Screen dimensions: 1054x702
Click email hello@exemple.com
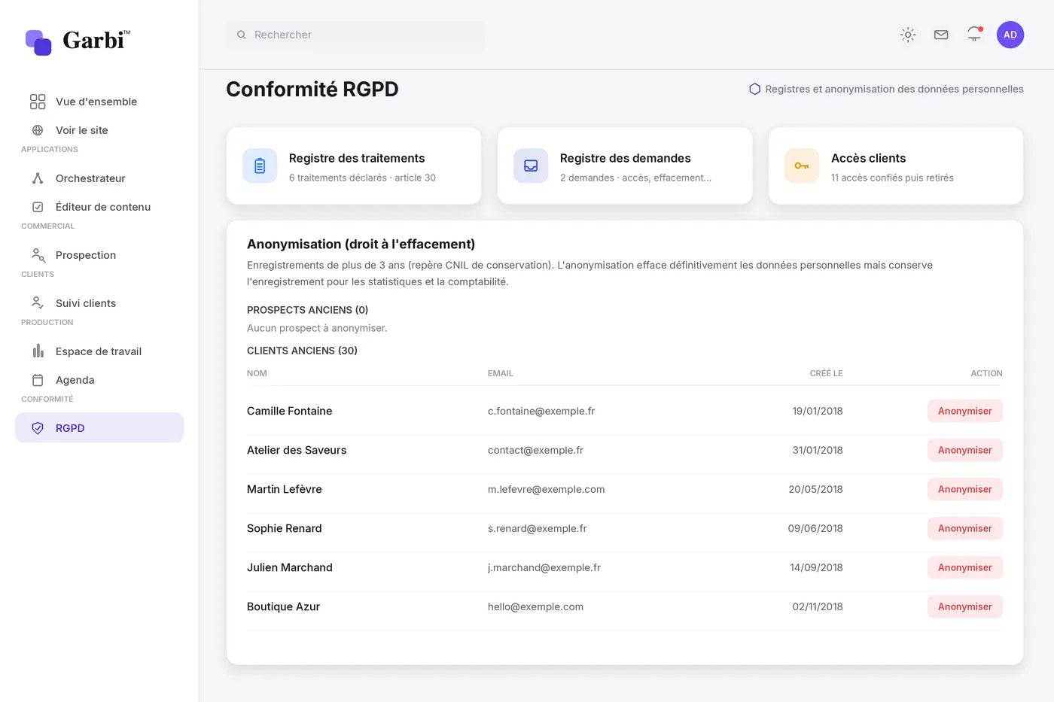[535, 606]
